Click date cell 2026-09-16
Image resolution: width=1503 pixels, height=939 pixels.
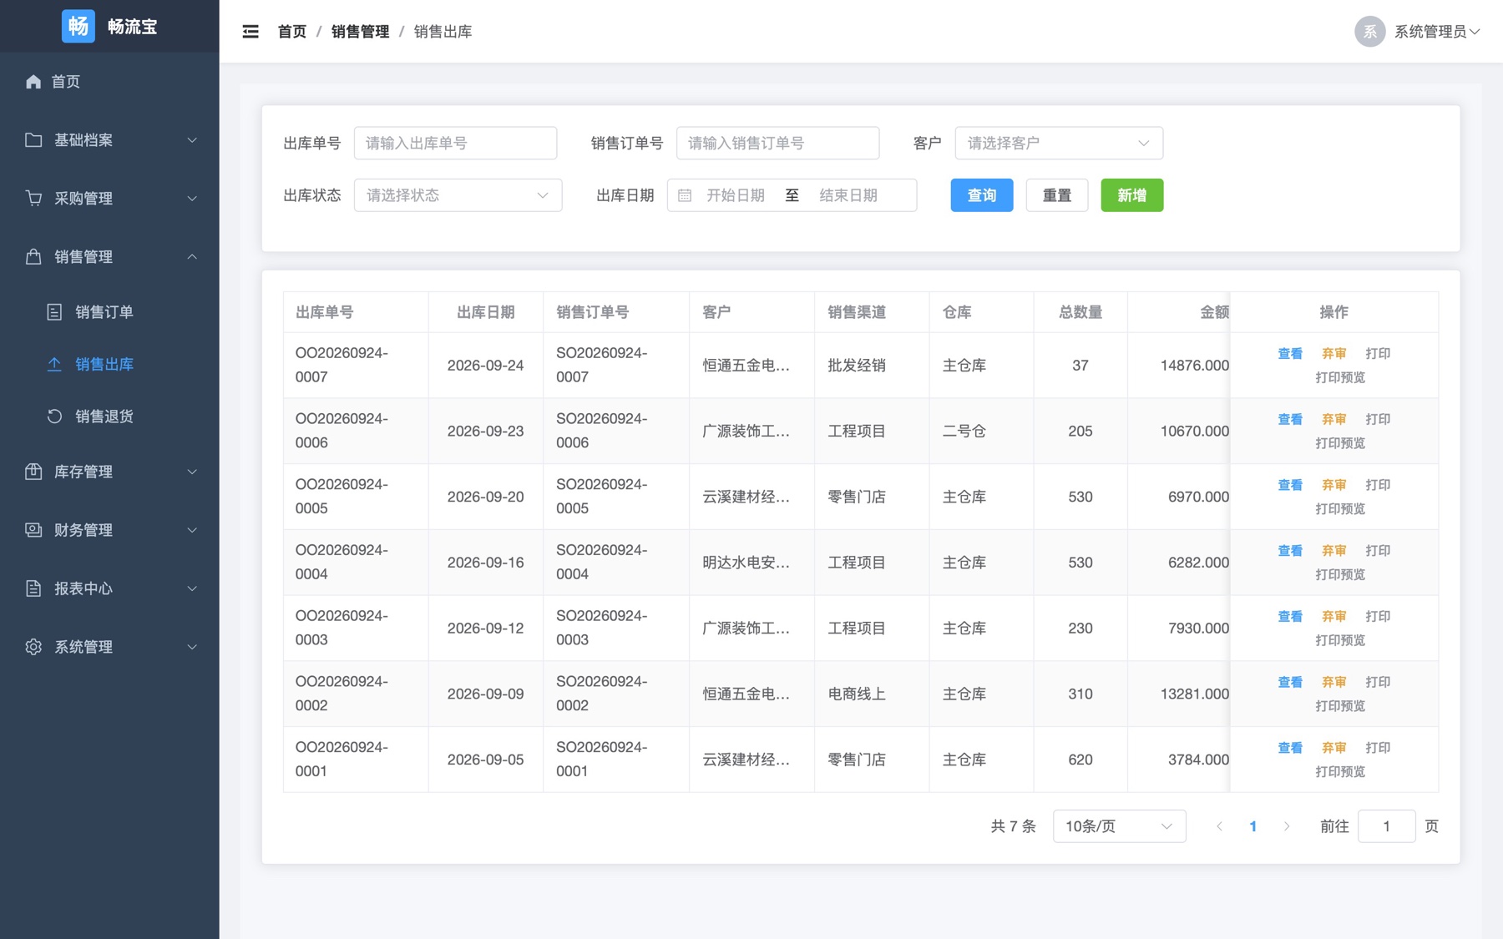click(485, 563)
